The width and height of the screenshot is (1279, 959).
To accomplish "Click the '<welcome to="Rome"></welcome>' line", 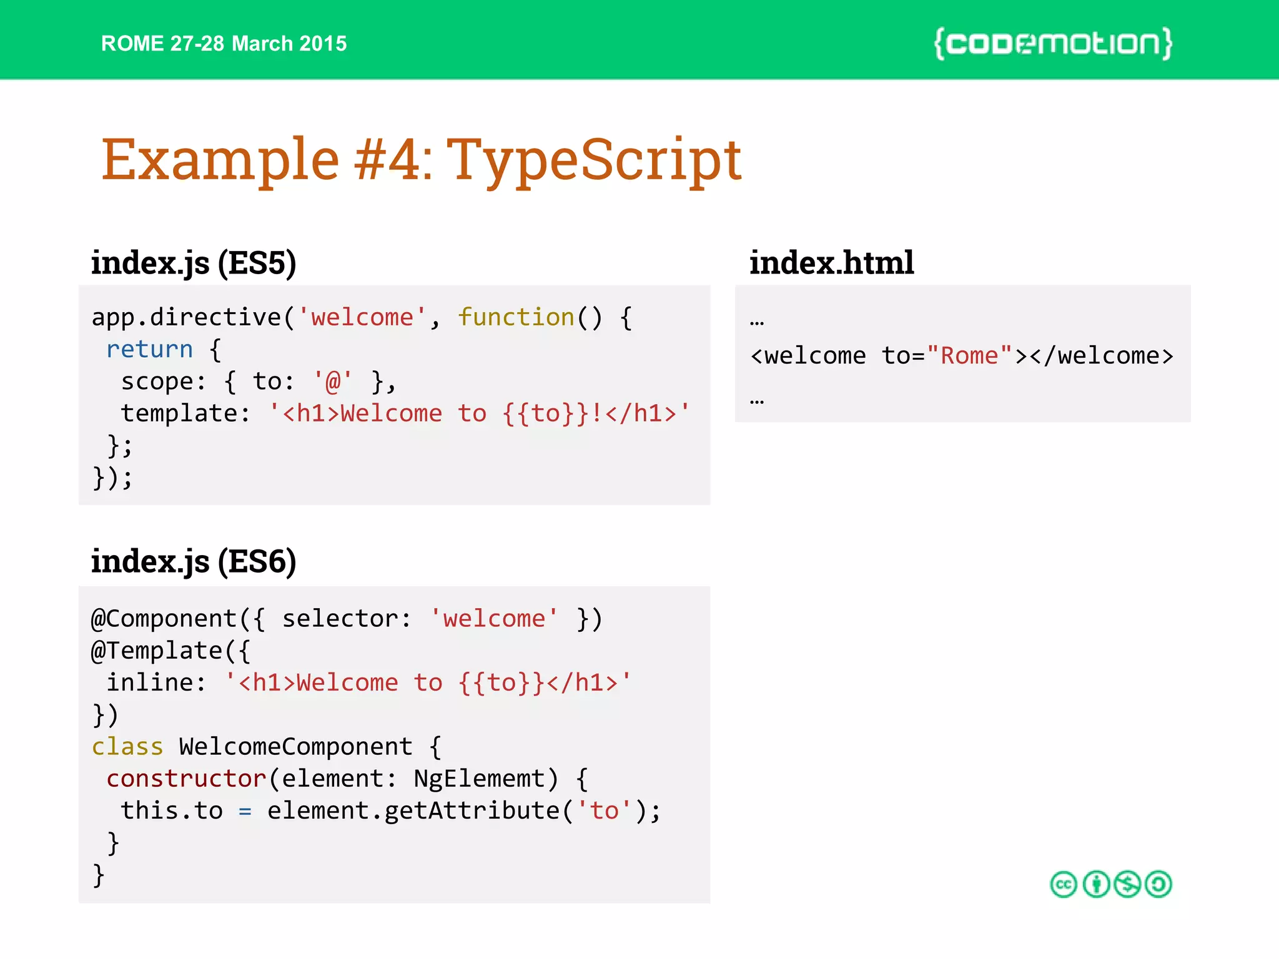I will [962, 356].
